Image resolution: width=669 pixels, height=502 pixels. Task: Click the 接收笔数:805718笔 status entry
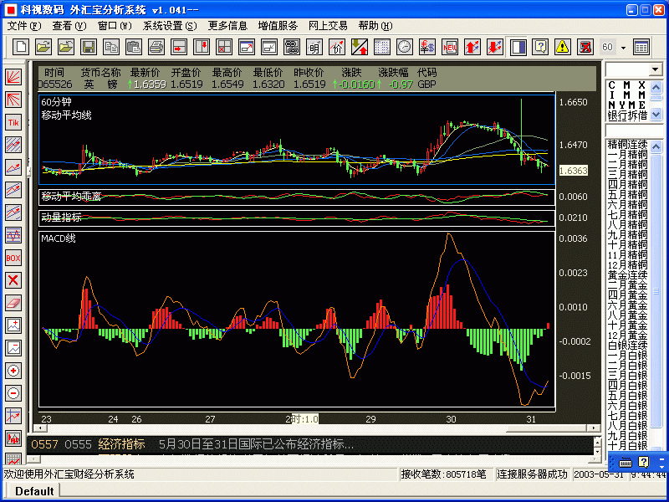[443, 474]
